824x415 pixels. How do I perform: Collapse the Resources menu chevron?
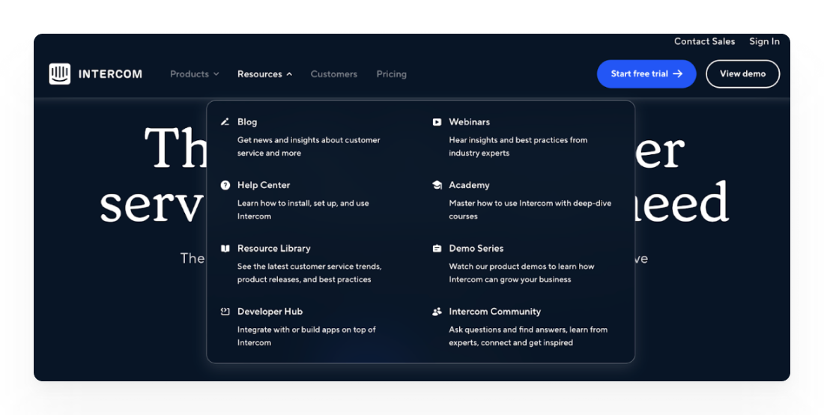click(289, 74)
